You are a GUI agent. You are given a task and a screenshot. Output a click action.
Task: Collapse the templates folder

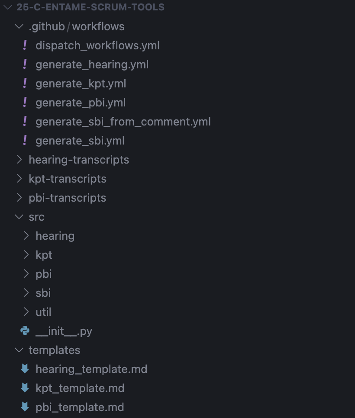(x=19, y=350)
